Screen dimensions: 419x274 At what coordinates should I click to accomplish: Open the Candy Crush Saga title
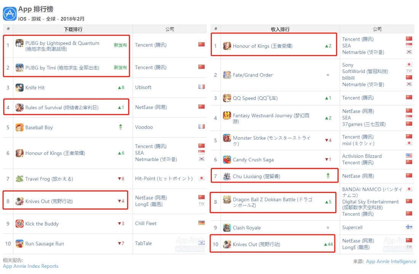click(253, 160)
